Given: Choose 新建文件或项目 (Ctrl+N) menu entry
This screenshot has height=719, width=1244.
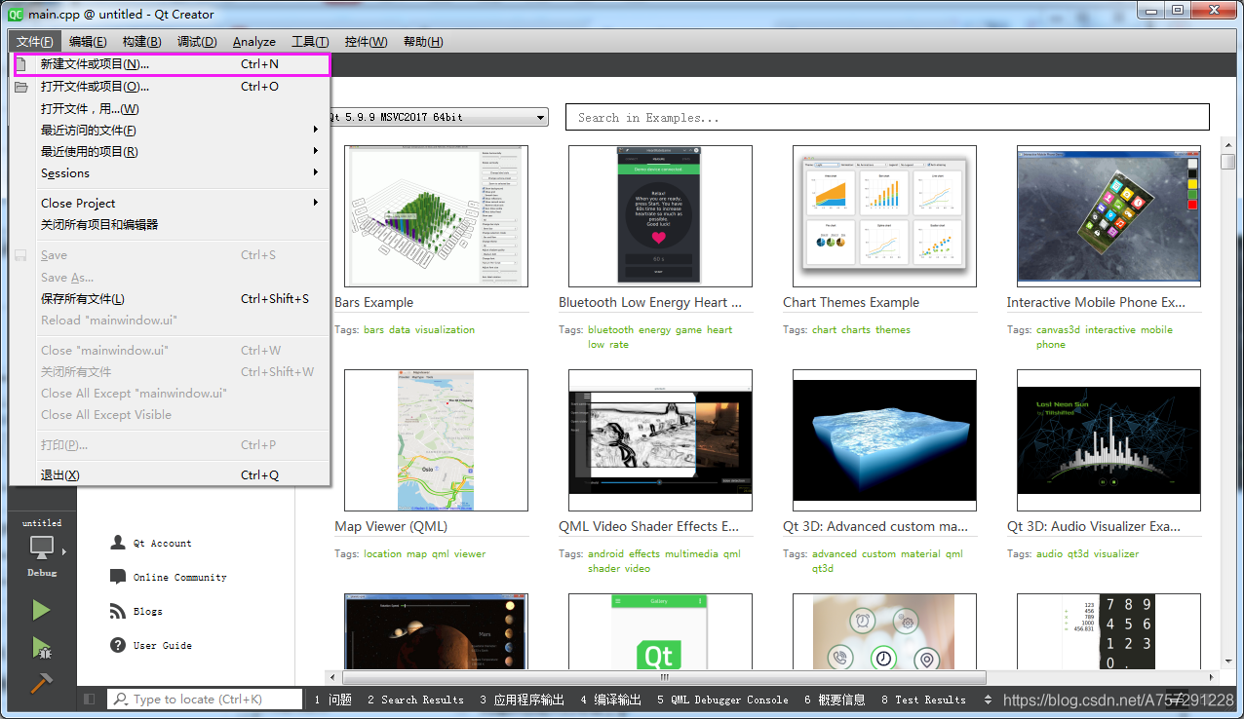Looking at the screenshot, I should [x=171, y=64].
